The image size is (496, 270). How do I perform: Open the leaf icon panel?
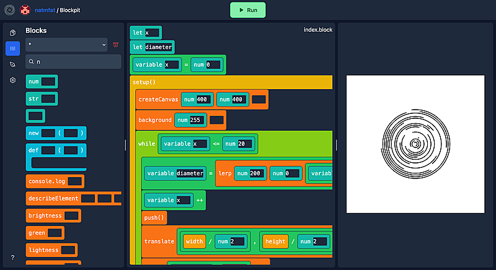point(12,64)
